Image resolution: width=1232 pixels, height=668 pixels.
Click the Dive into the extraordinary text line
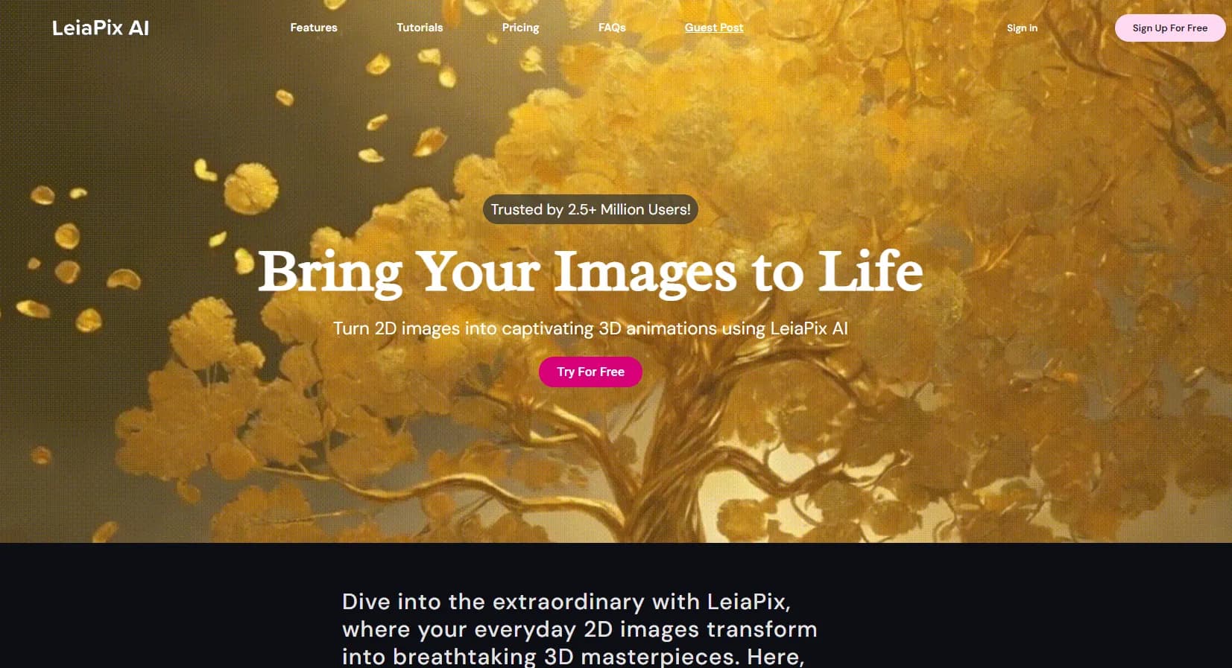pyautogui.click(x=566, y=602)
